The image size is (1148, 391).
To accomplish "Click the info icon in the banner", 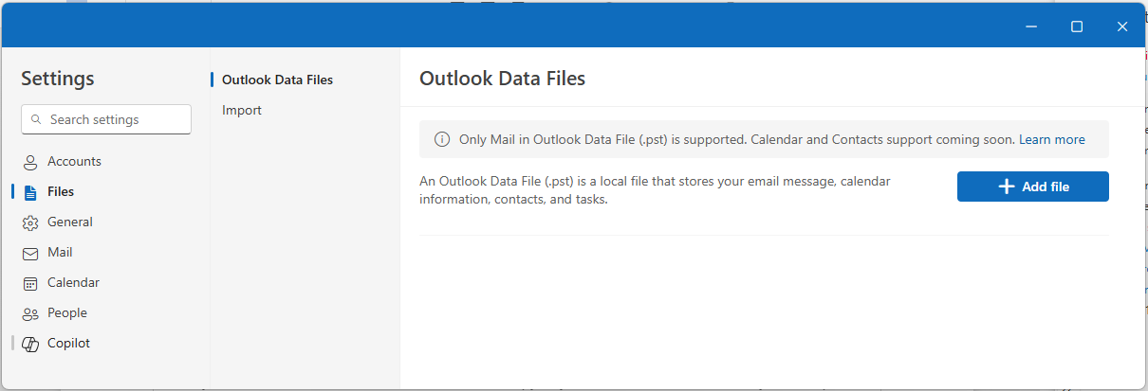I will (442, 139).
